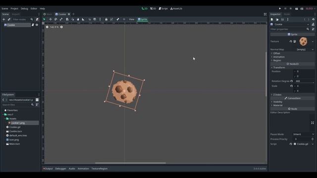Open the viewport View menu

(x=132, y=19)
